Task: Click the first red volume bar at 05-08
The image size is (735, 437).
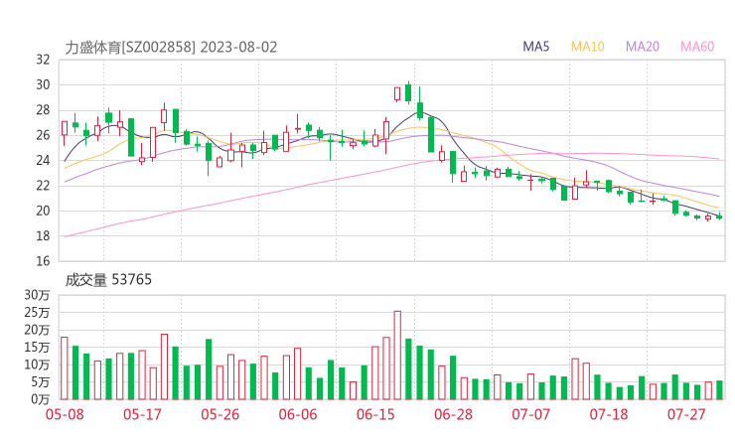Action: [x=65, y=368]
